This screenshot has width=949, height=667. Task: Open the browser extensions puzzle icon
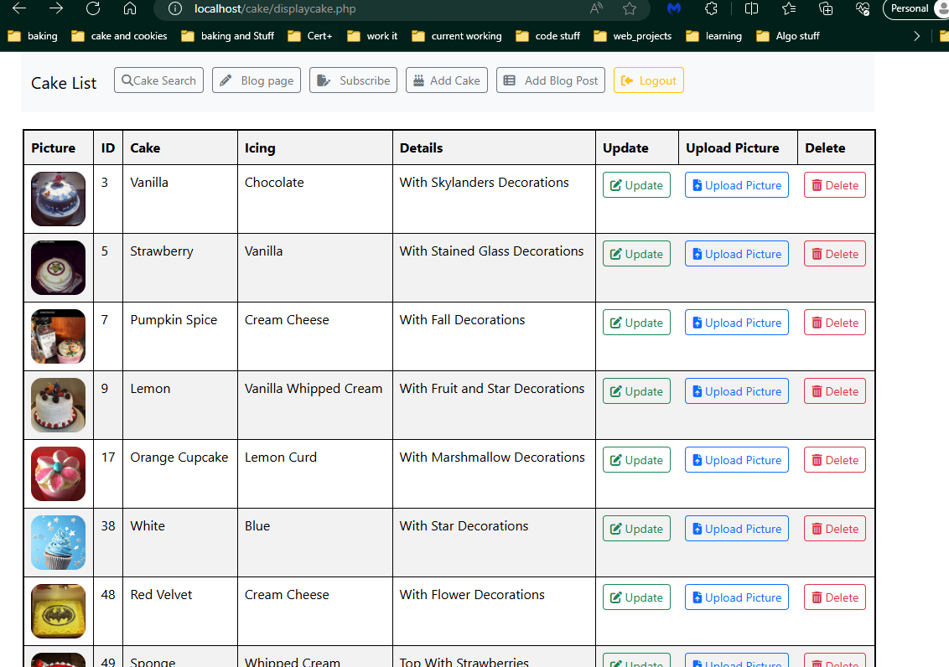tap(711, 8)
